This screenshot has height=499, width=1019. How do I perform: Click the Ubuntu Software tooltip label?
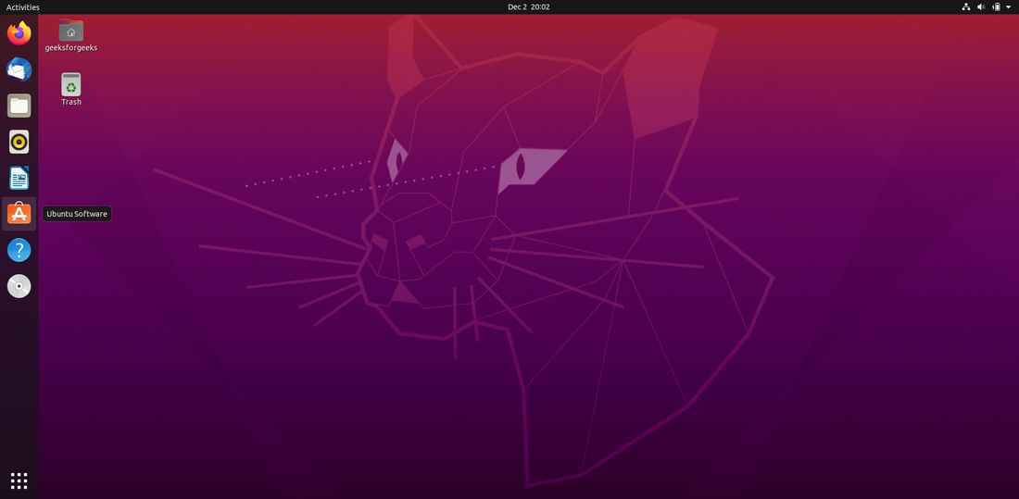point(77,214)
